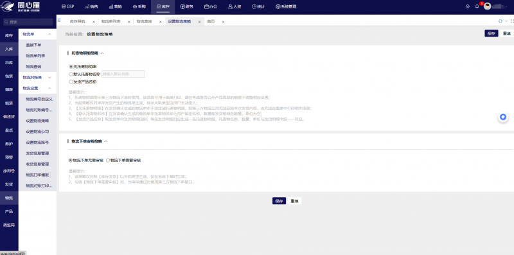Open the tab list dropdown chevron
Viewport: 514px width, 255px height.
click(x=506, y=21)
